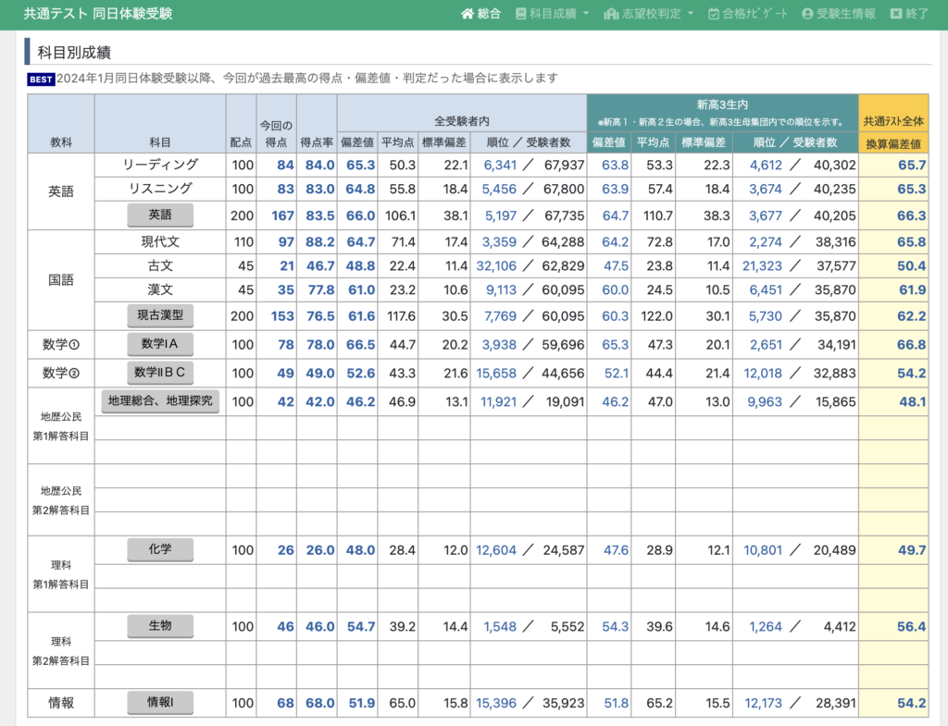The height and width of the screenshot is (726, 948).
Task: Click the book icon beside 科目成績
Action: click(521, 14)
